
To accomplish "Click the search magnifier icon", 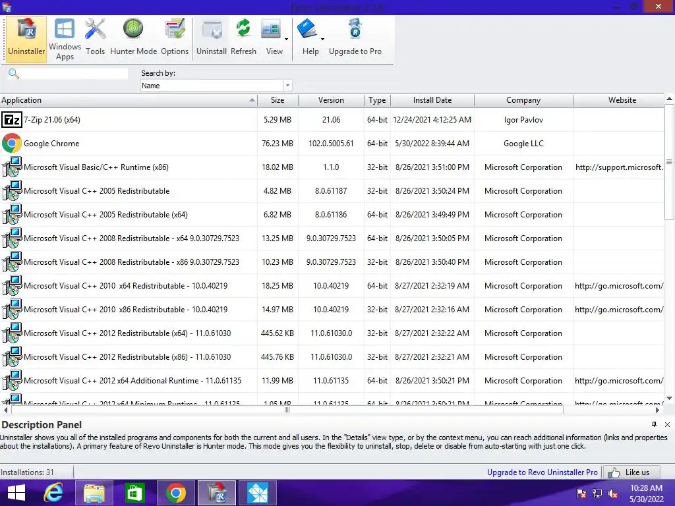I will 14,74.
